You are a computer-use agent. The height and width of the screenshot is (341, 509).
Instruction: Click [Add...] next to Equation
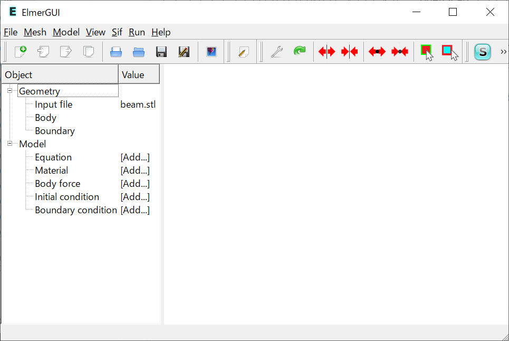pos(135,157)
